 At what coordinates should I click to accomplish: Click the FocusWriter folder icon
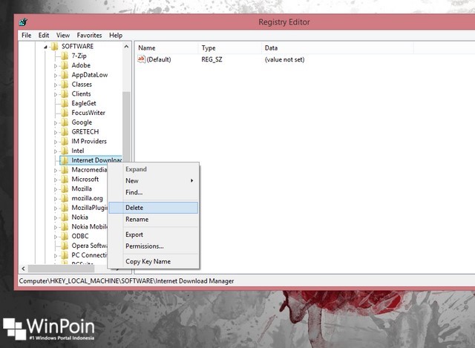click(x=65, y=113)
